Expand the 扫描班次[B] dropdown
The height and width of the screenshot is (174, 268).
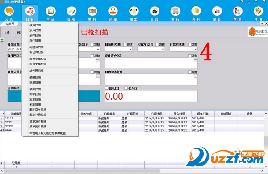(x=130, y=49)
